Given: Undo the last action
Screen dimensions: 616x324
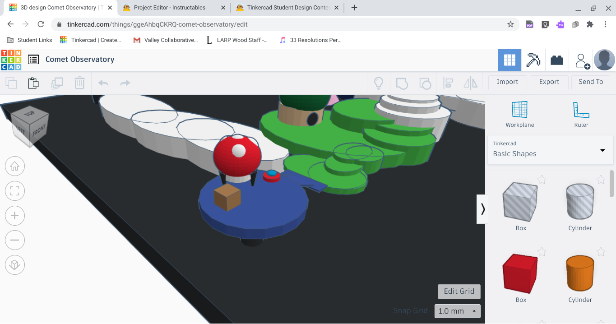Looking at the screenshot, I should (103, 83).
